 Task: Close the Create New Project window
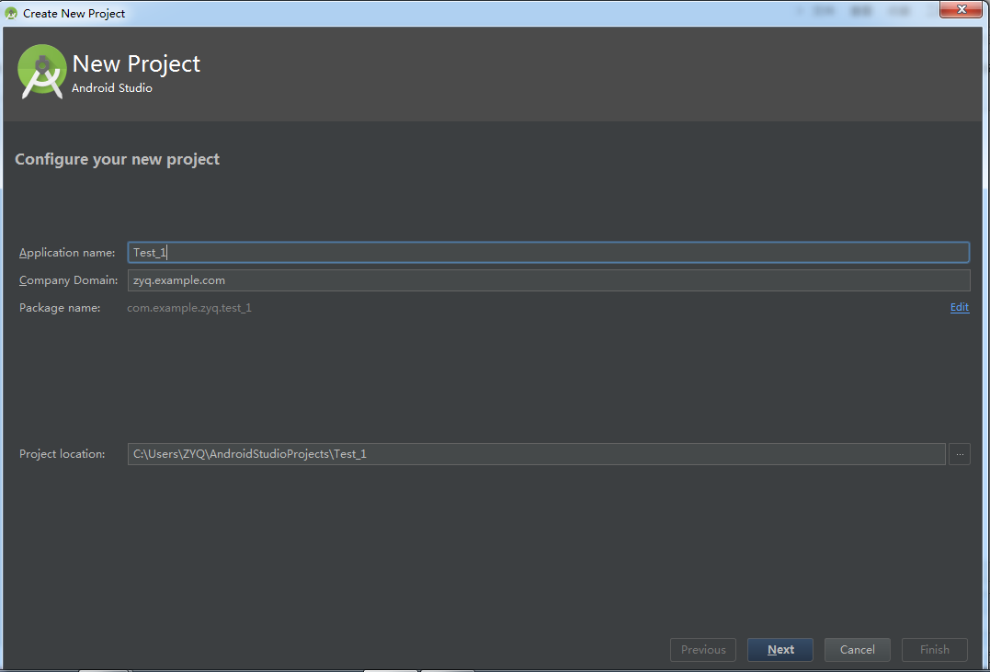(962, 10)
